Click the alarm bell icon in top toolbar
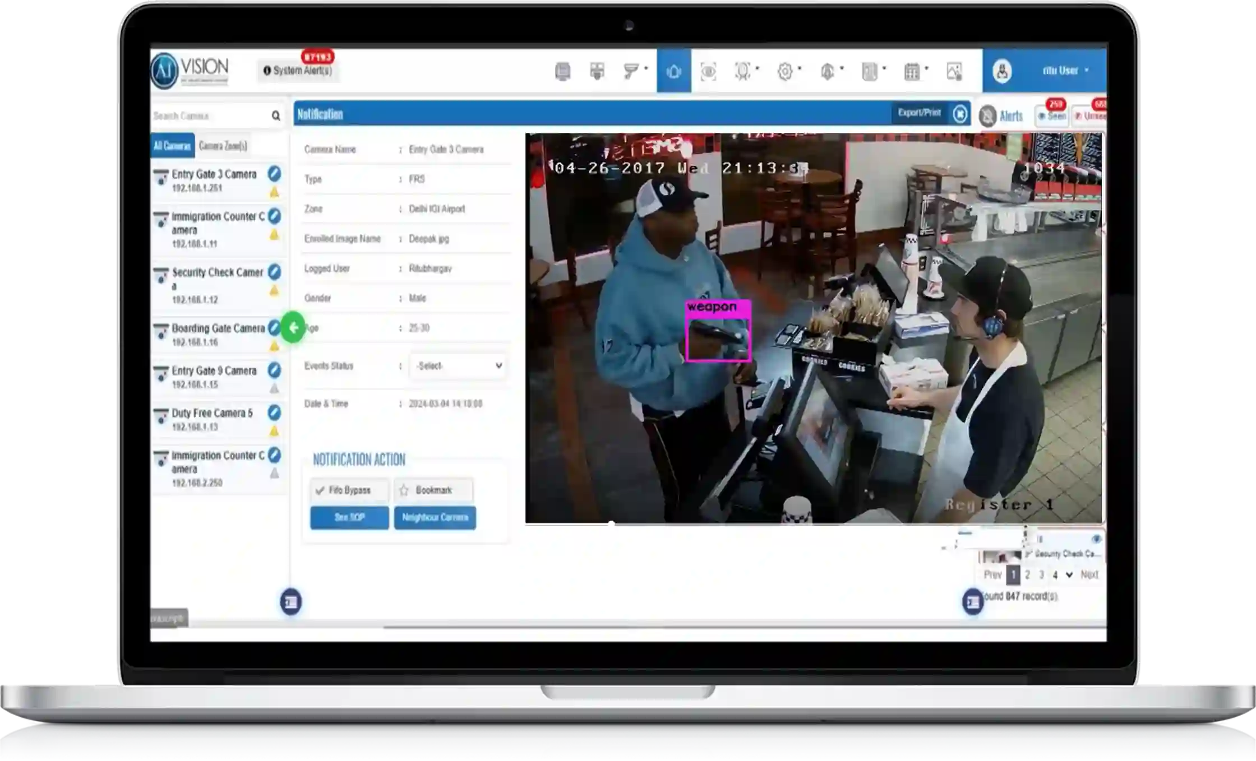This screenshot has width=1256, height=761. click(673, 71)
